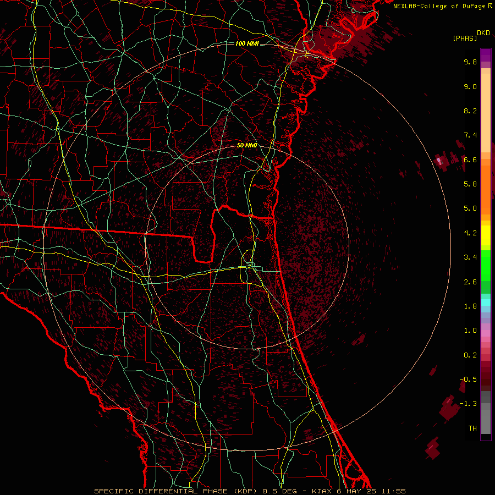Click the yellow band of the color bar
The height and width of the screenshot is (495, 495).
486,235
